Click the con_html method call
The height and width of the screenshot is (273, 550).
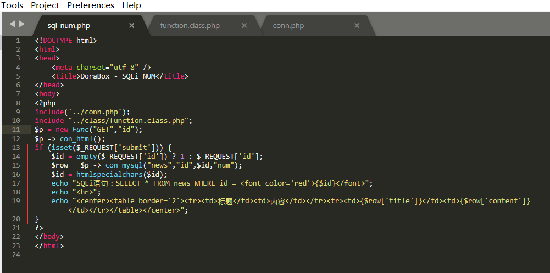(x=76, y=138)
